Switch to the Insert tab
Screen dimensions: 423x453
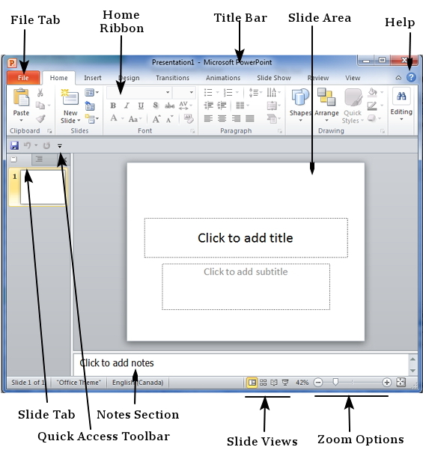click(92, 78)
